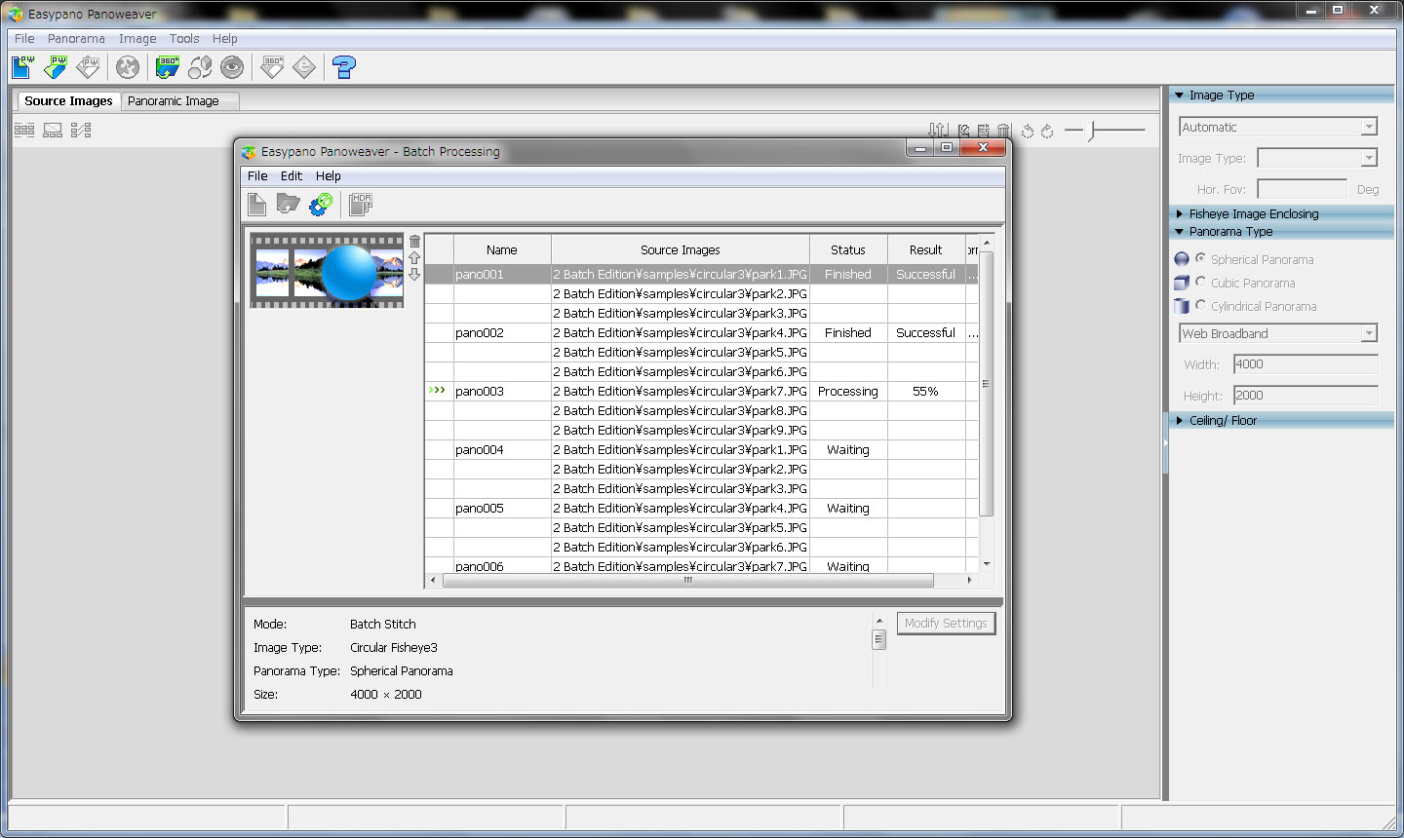Click the Name column header
The image size is (1404, 838).
click(502, 249)
